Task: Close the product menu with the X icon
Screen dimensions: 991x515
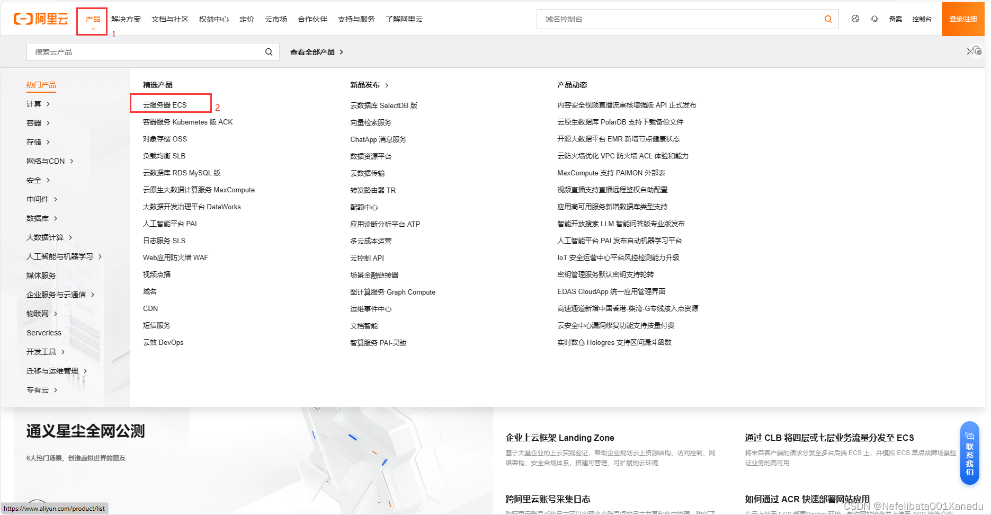Action: click(970, 51)
